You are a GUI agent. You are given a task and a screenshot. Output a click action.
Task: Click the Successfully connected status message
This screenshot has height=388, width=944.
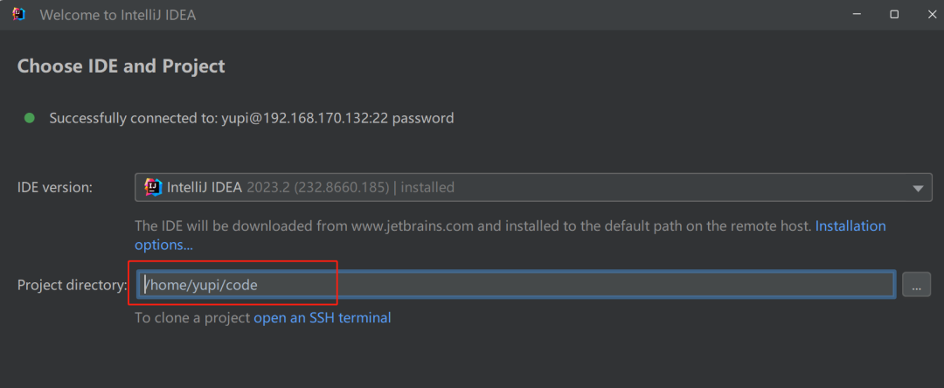coord(251,118)
